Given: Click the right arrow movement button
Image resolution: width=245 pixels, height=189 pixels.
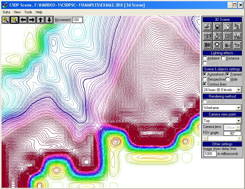Looking at the screenshot, I should coord(32,20).
